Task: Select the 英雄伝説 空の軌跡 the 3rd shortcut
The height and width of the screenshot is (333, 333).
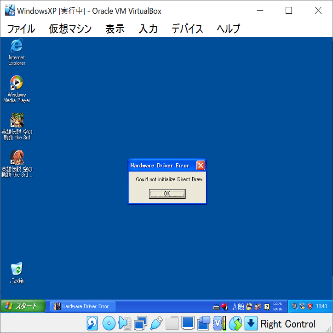Action: 17,126
